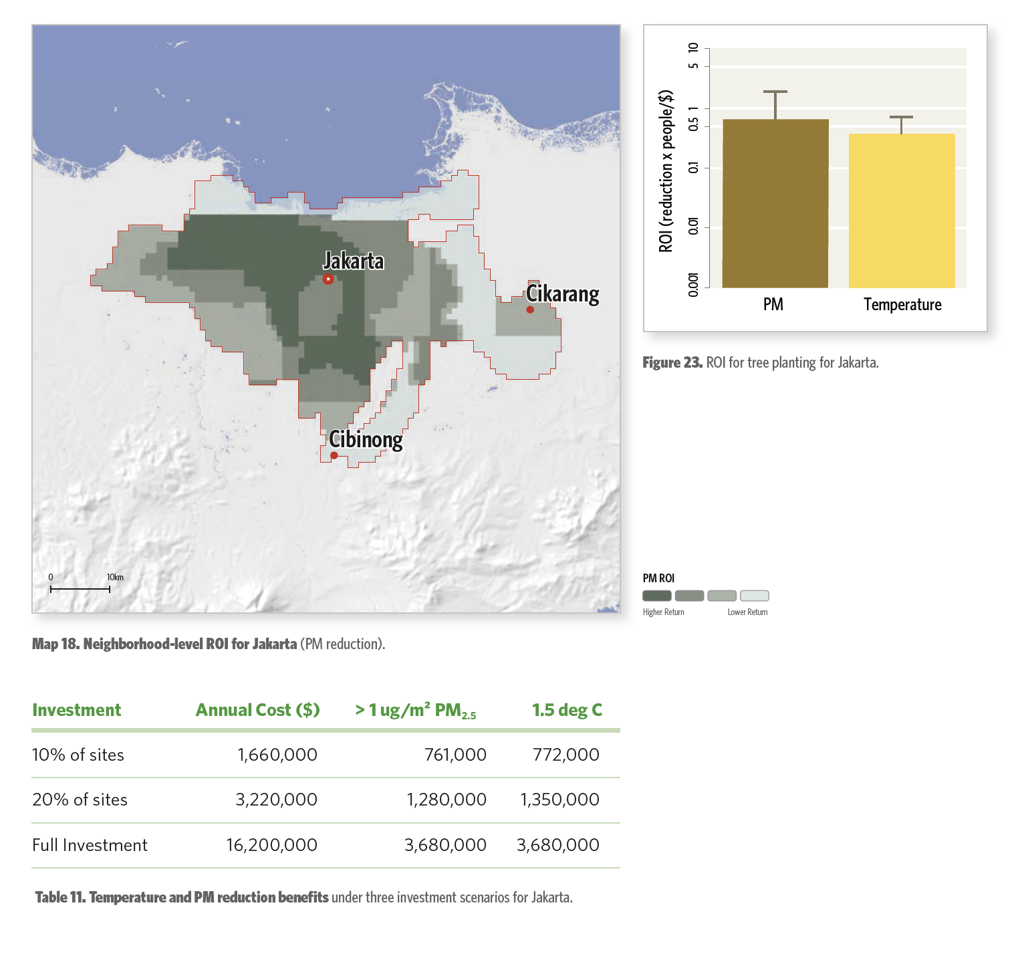Select the darkest Higher Return legend swatch

tap(656, 596)
